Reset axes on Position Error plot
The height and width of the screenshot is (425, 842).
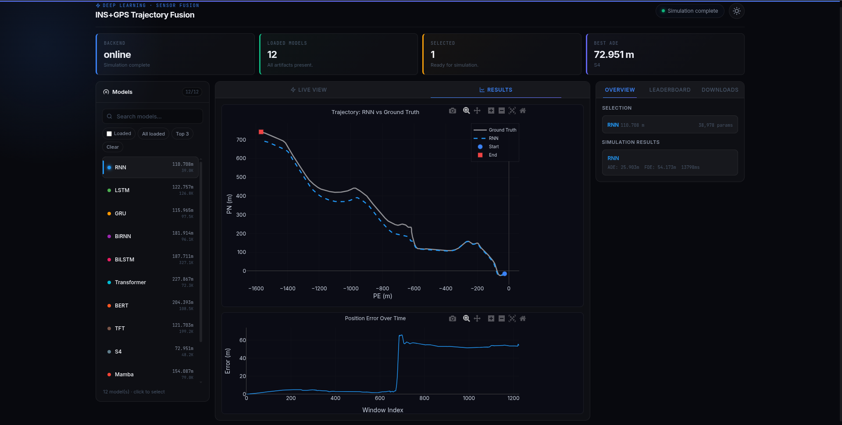click(523, 318)
